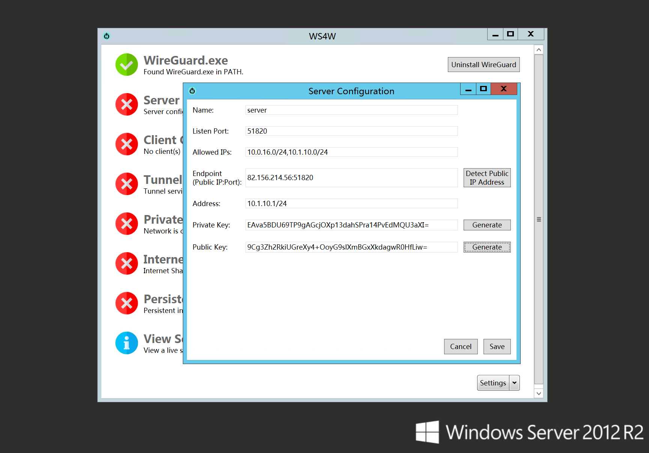Click the red X icon beside Server
Screen dimensions: 649x453
click(126, 104)
